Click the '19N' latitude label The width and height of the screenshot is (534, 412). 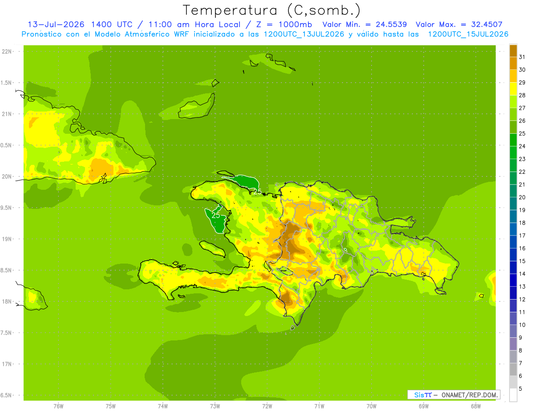point(8,239)
